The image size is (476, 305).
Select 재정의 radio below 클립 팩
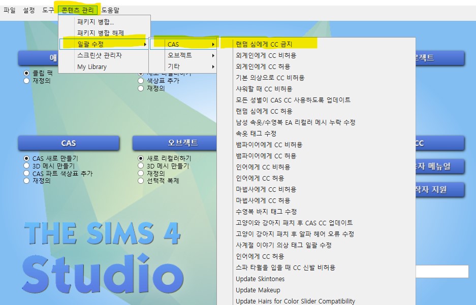click(26, 81)
